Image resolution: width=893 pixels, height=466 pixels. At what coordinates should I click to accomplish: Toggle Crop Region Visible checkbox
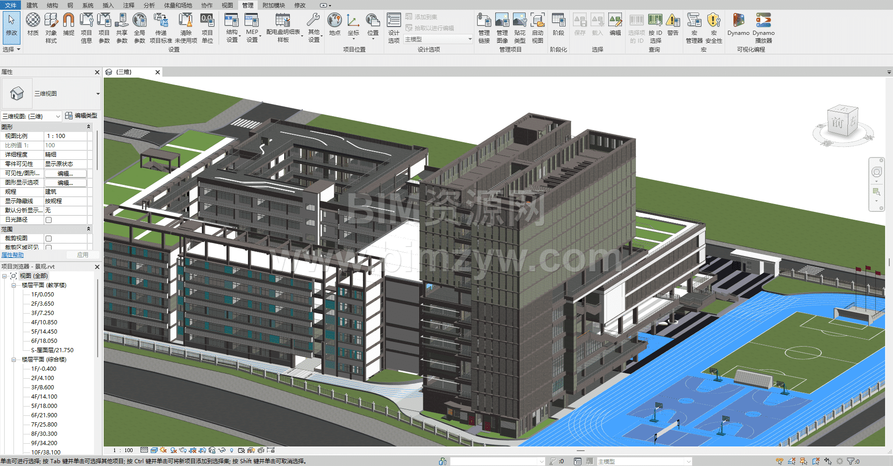pyautogui.click(x=49, y=247)
